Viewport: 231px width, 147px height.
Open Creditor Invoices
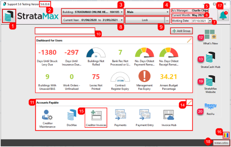(x=96, y=118)
